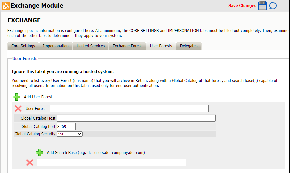Click the Save Changes link
Image resolution: width=290 pixels, height=173 pixels.
(242, 6)
